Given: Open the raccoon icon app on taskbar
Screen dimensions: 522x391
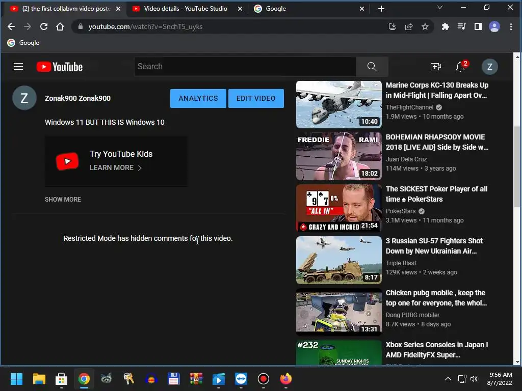Looking at the screenshot, I should coord(106,379).
